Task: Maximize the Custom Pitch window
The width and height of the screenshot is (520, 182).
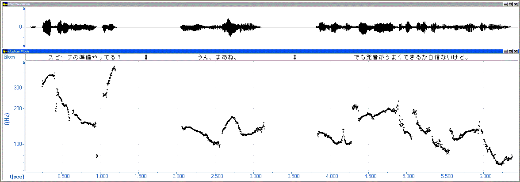Action: 510,52
